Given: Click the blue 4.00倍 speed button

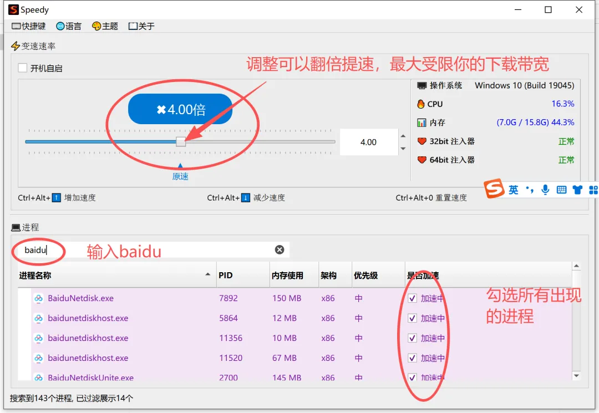Looking at the screenshot, I should pyautogui.click(x=180, y=109).
